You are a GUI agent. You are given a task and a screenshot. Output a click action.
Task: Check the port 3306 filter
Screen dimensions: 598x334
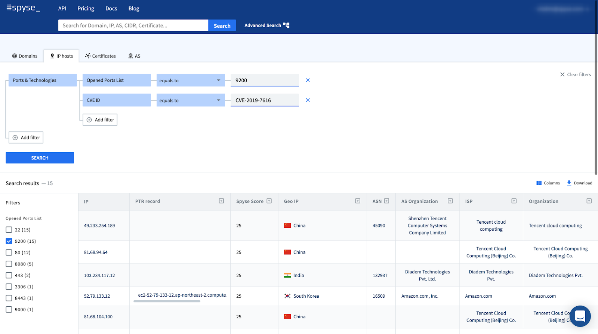pyautogui.click(x=9, y=287)
